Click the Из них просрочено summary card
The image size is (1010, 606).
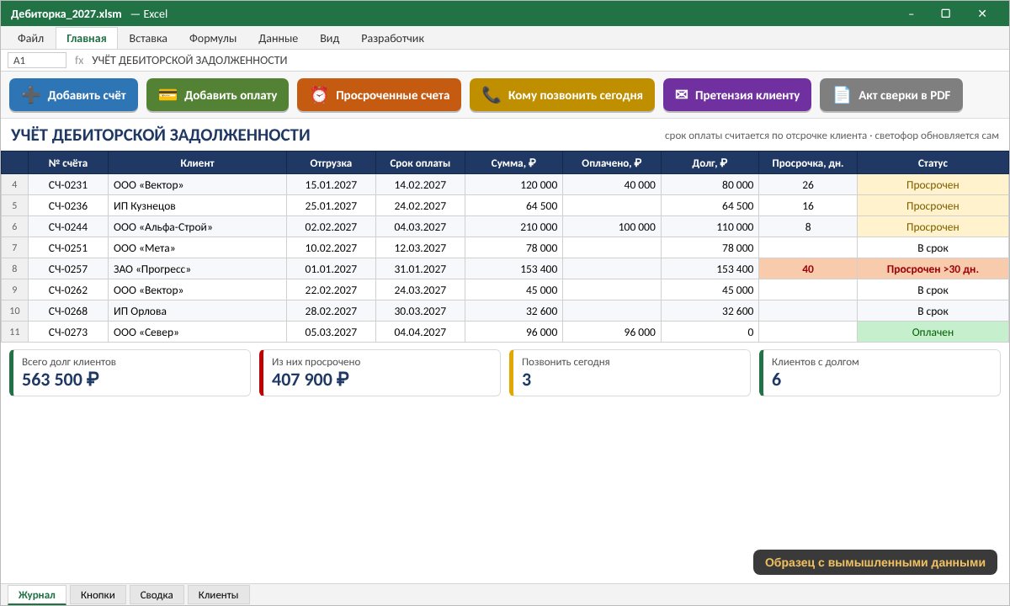[x=380, y=373]
